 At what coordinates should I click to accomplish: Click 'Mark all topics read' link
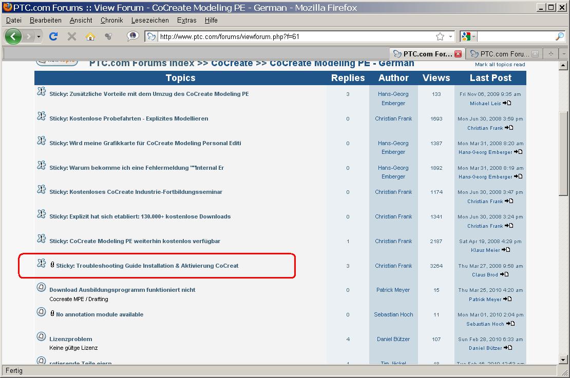point(500,64)
